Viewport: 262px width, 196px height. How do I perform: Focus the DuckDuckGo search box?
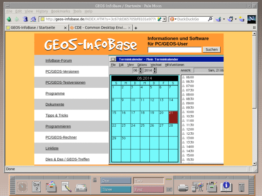point(192,19)
